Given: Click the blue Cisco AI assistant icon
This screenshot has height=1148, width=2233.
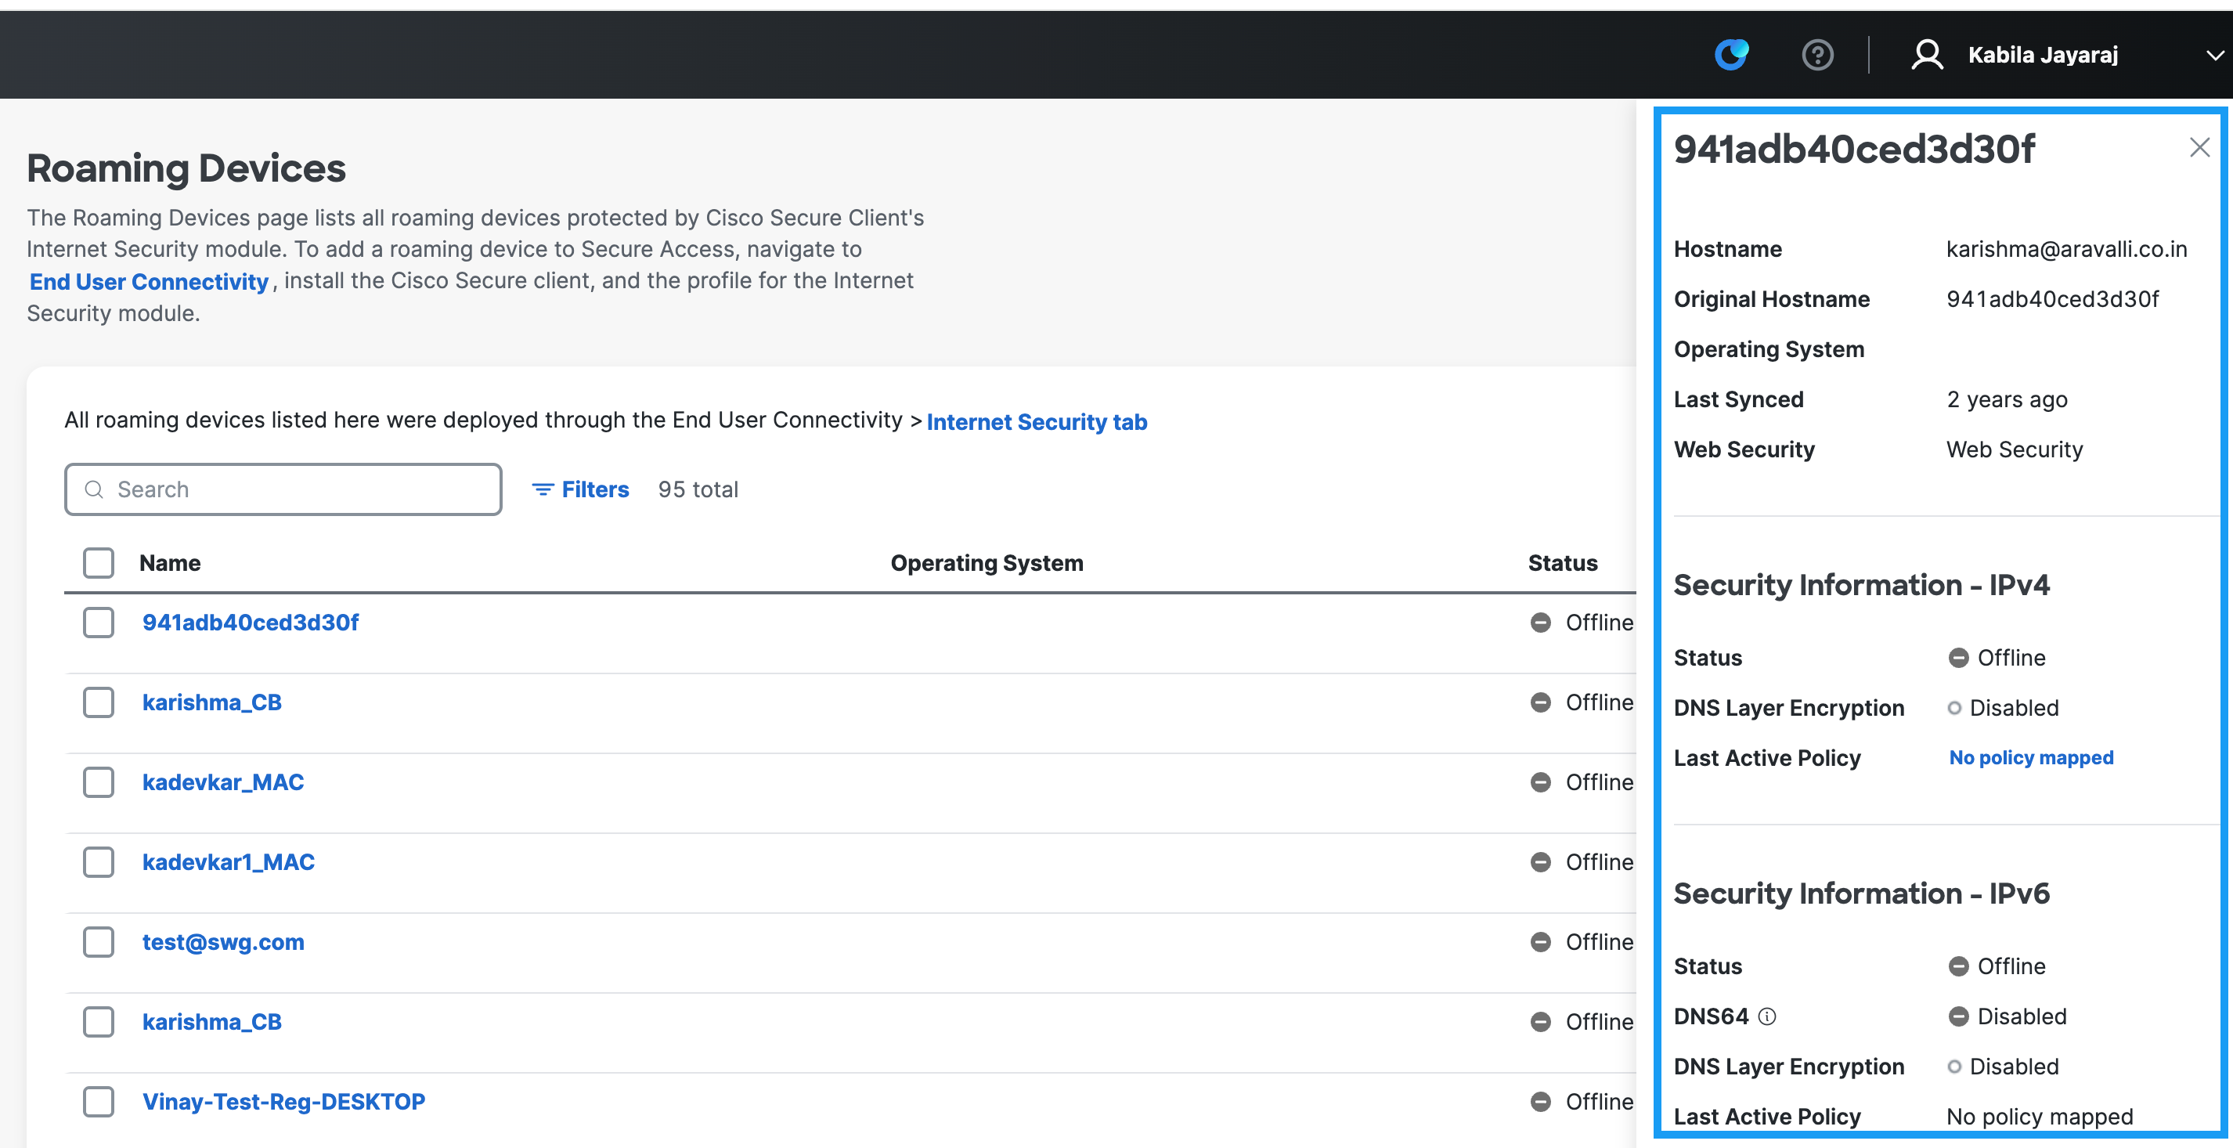Looking at the screenshot, I should 1731,55.
